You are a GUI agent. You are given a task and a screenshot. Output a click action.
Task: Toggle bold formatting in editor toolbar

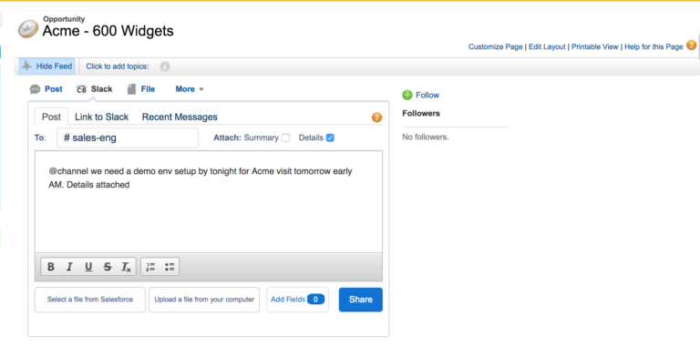click(x=51, y=267)
